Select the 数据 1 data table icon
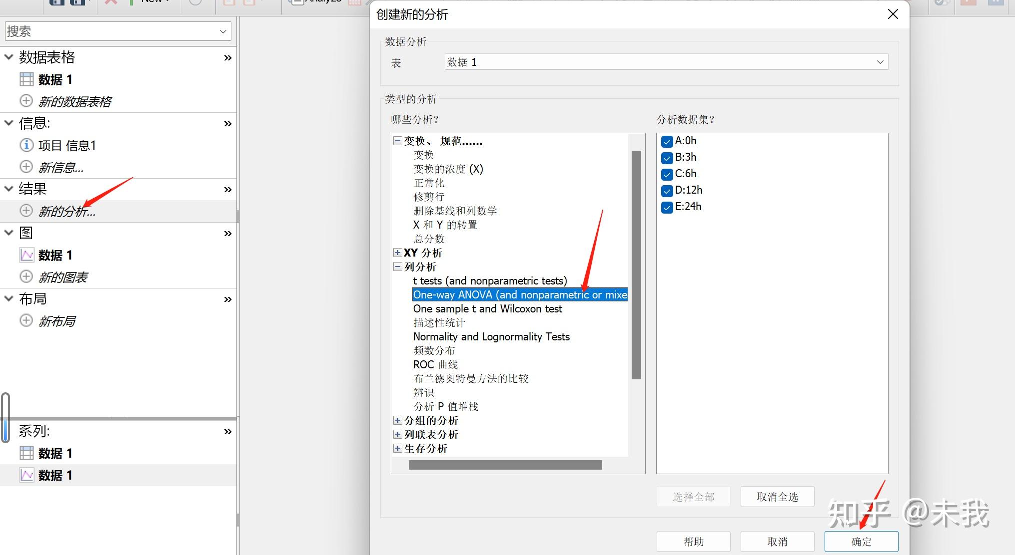1015x555 pixels. (x=26, y=79)
